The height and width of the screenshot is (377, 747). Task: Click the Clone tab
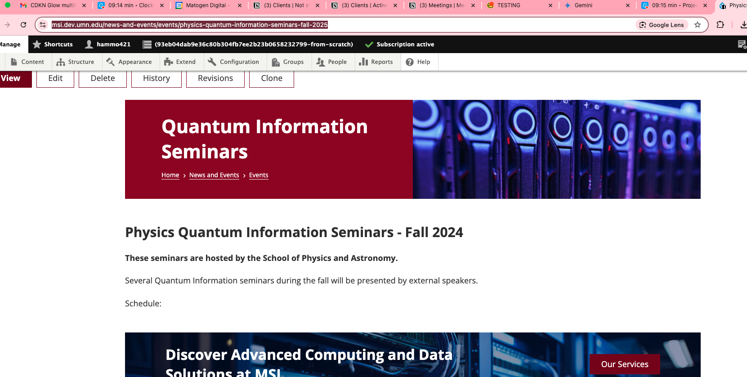click(272, 78)
